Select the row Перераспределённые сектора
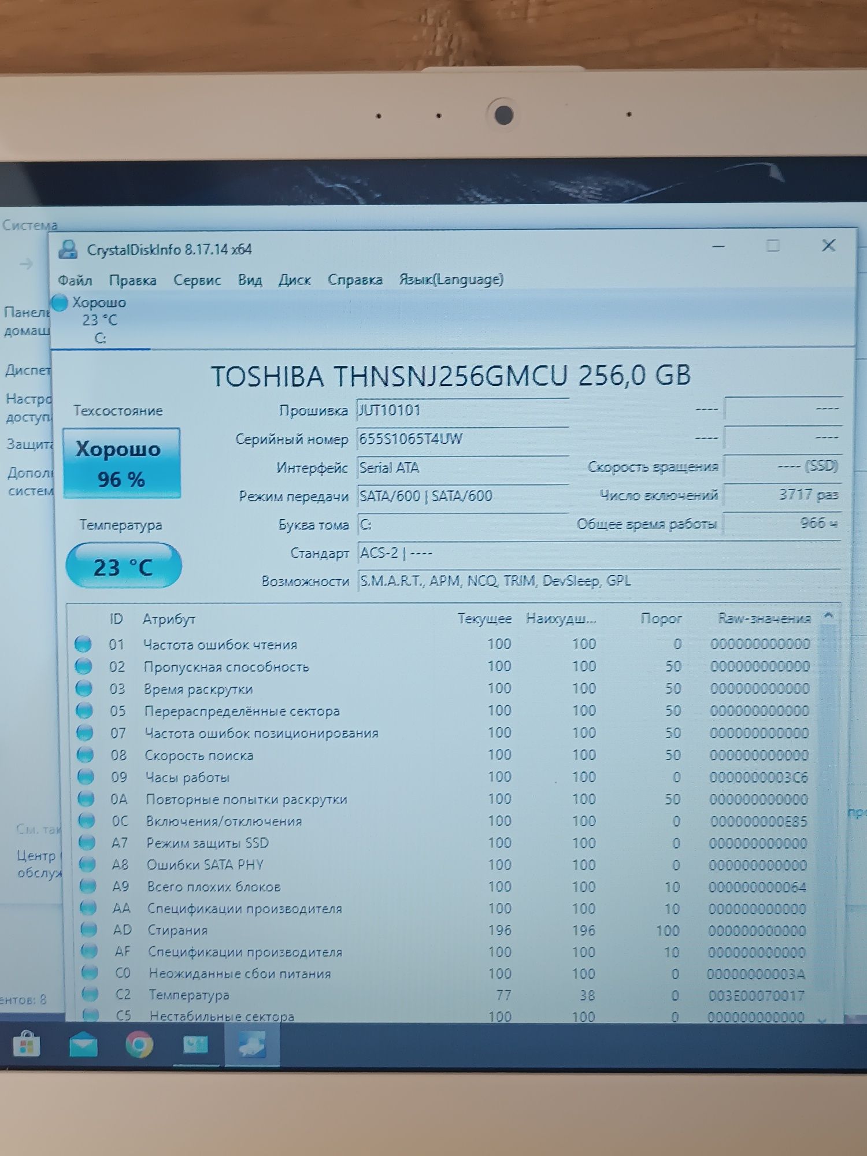Image resolution: width=867 pixels, height=1156 pixels. 443,711
